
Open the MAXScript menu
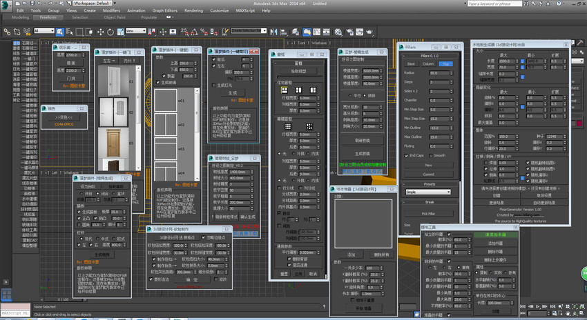coord(246,10)
